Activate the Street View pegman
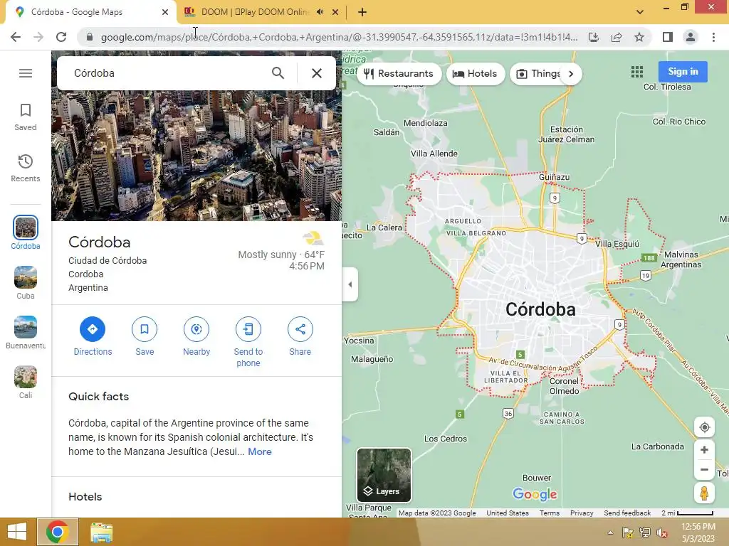 coord(704,493)
